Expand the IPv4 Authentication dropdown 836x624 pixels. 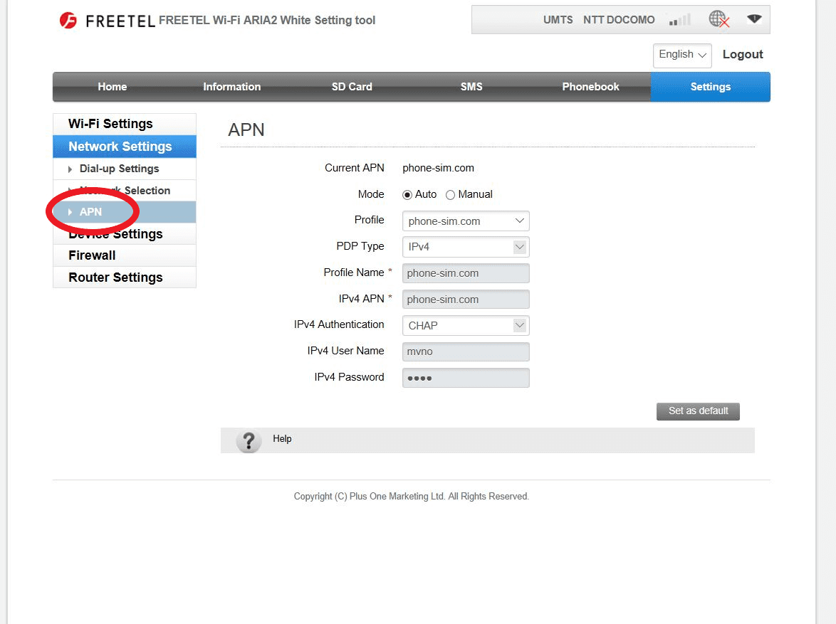[x=466, y=326]
